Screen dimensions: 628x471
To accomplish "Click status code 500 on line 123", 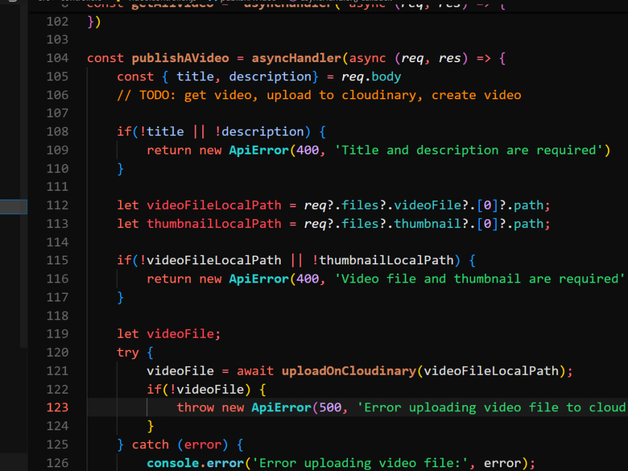I will click(330, 408).
